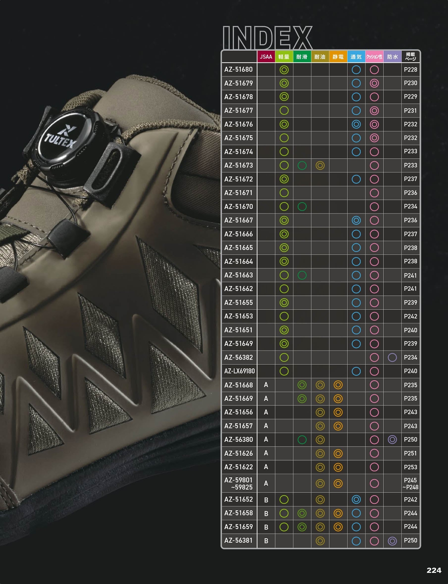This screenshot has width=448, height=584.
Task: Click the blue double-circle breathability mark for AZ-51676
Action: pyautogui.click(x=356, y=124)
